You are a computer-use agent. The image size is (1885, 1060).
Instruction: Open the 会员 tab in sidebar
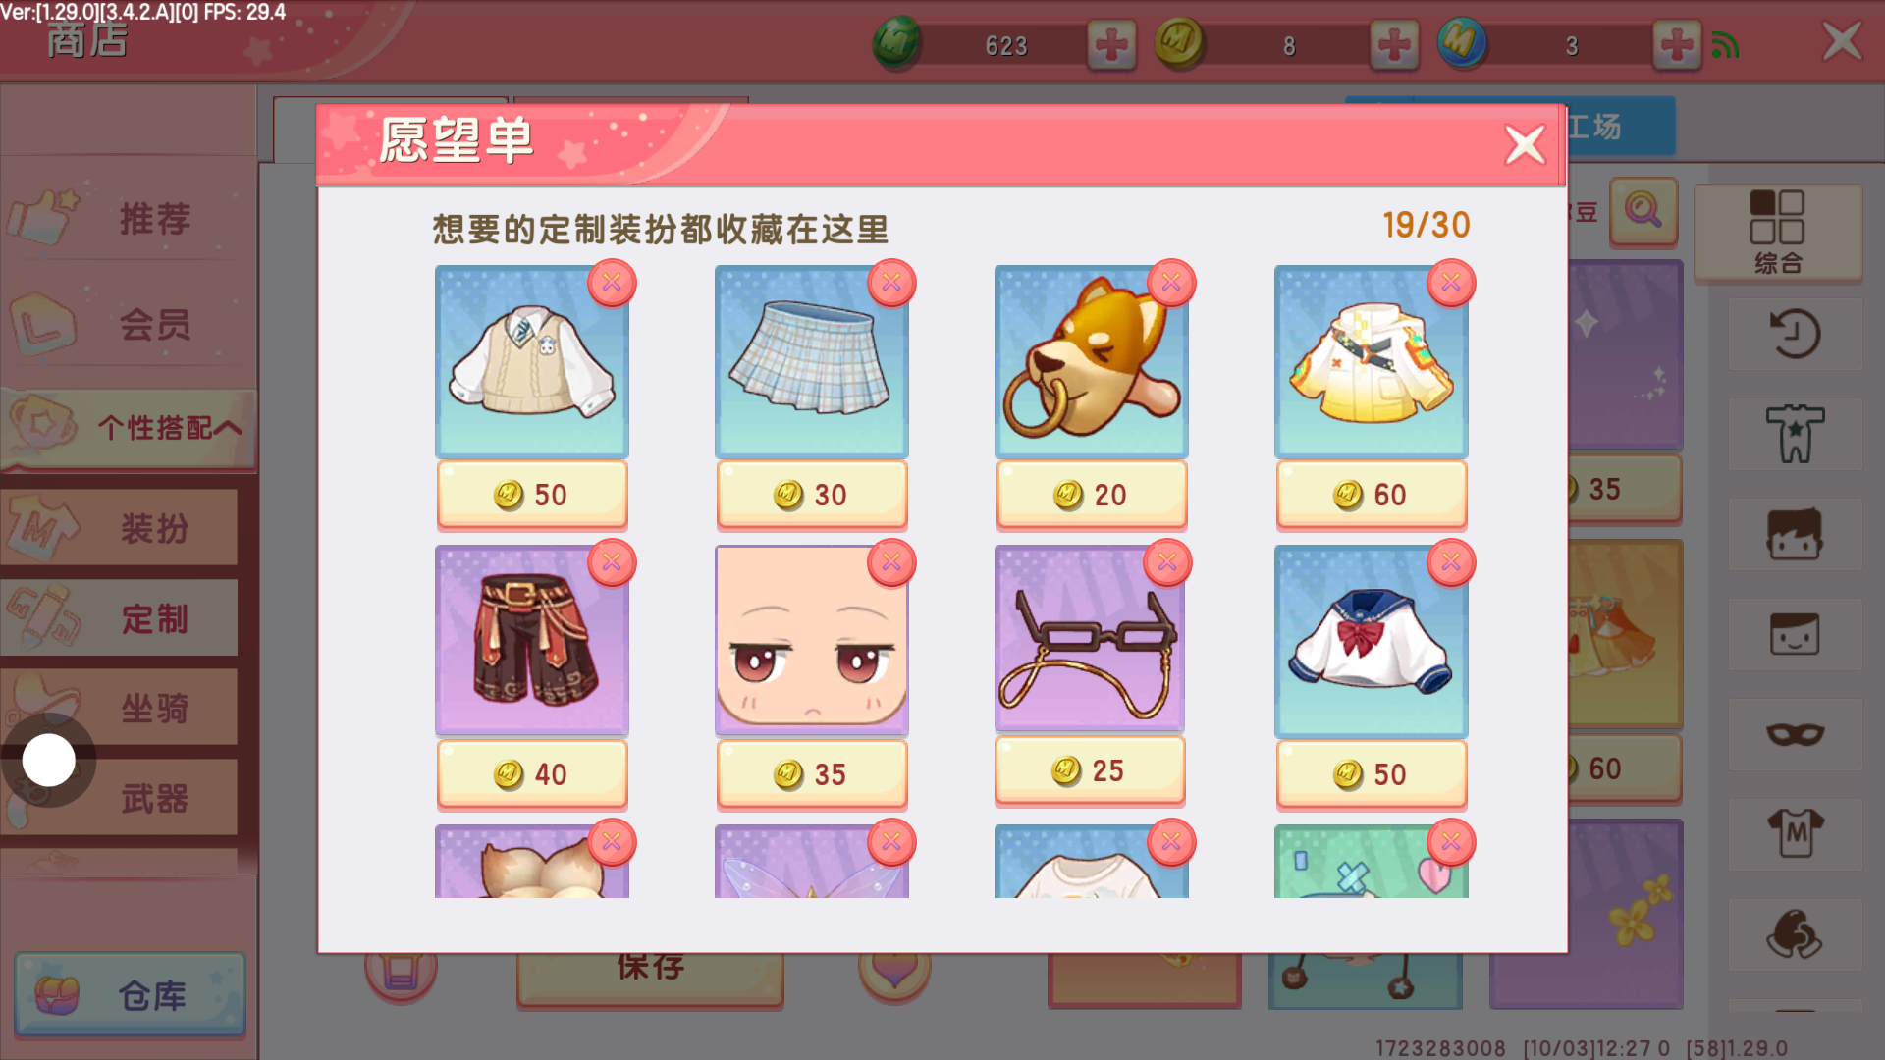coord(128,324)
